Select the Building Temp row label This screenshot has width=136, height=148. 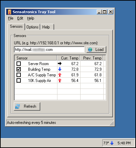(39, 69)
